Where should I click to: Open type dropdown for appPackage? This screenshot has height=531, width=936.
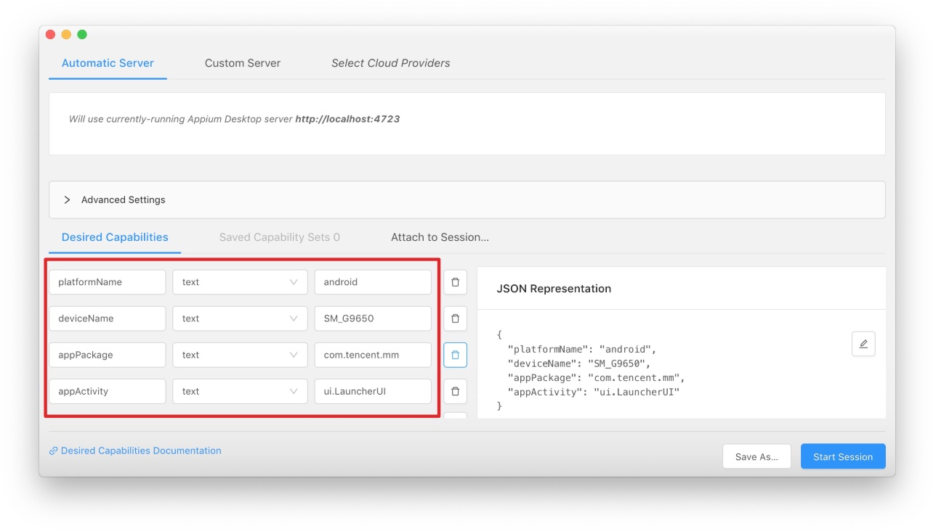(240, 355)
